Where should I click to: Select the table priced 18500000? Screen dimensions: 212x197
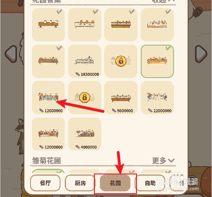84,61
